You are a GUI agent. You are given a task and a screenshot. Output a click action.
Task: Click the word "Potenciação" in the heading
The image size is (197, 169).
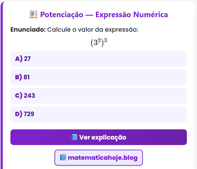coord(62,14)
